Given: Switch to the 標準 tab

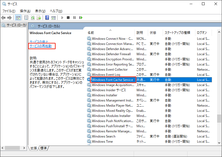Looking at the screenshot, I should (x=43, y=148).
